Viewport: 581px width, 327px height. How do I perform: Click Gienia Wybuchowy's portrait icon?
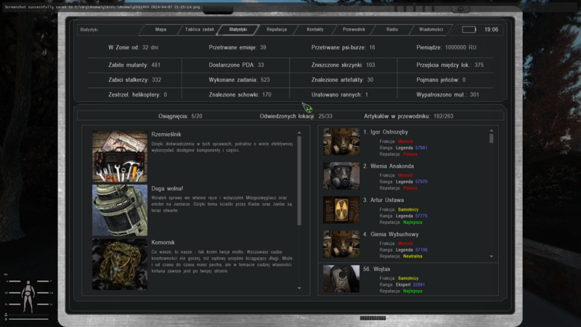click(x=341, y=243)
